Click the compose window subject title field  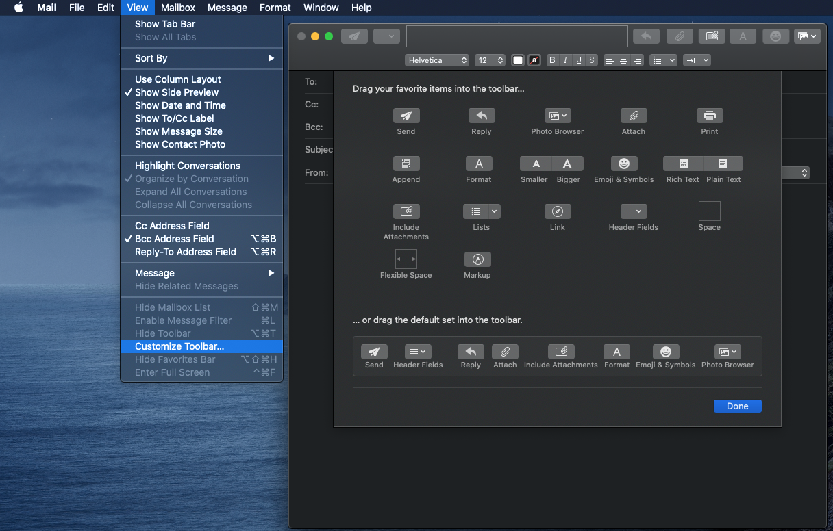click(517, 36)
